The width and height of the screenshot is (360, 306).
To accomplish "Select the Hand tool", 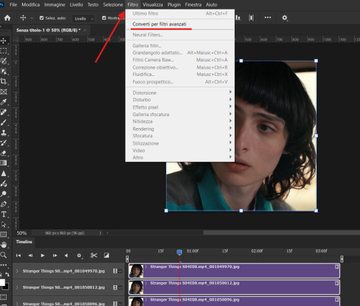I will pyautogui.click(x=3, y=245).
